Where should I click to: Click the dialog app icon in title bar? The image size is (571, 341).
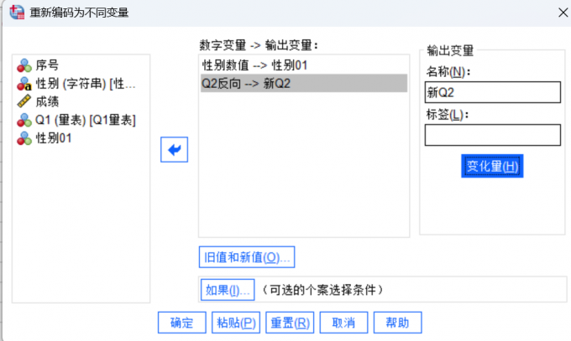[x=17, y=12]
